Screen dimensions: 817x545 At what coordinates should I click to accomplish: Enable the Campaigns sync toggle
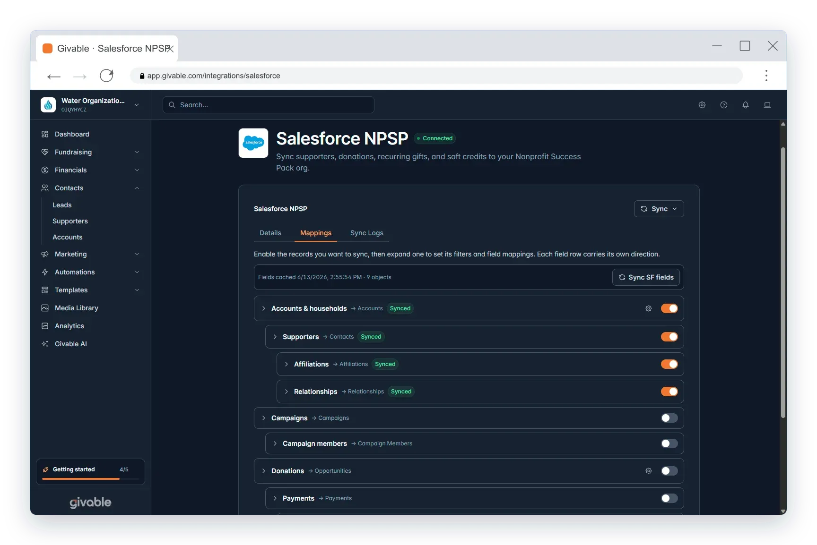click(x=669, y=418)
